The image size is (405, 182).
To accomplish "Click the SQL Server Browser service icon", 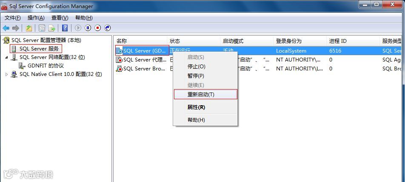I will coord(119,69).
